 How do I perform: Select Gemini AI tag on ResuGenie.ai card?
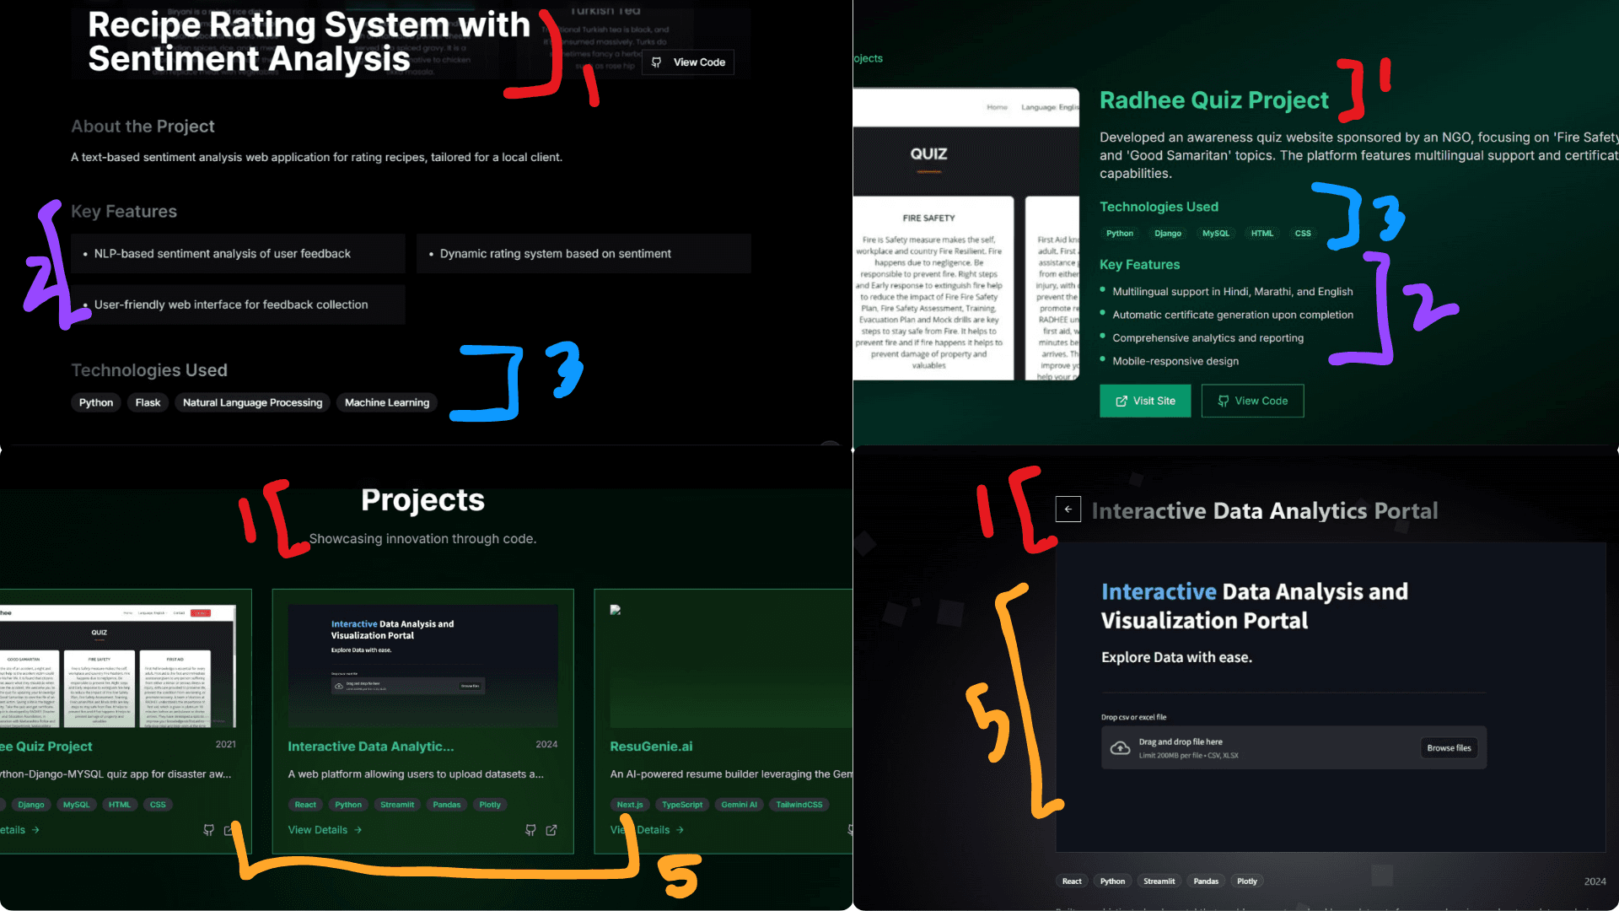coord(740,805)
